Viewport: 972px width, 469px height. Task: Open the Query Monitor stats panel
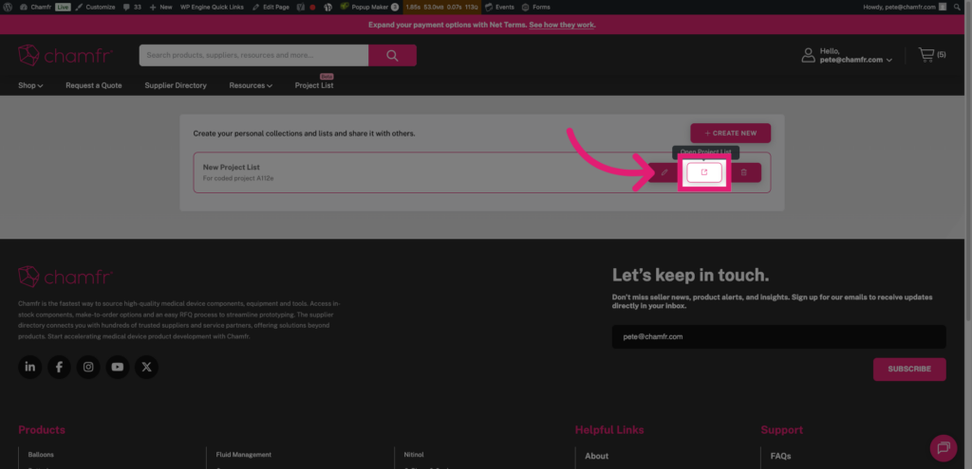click(441, 7)
